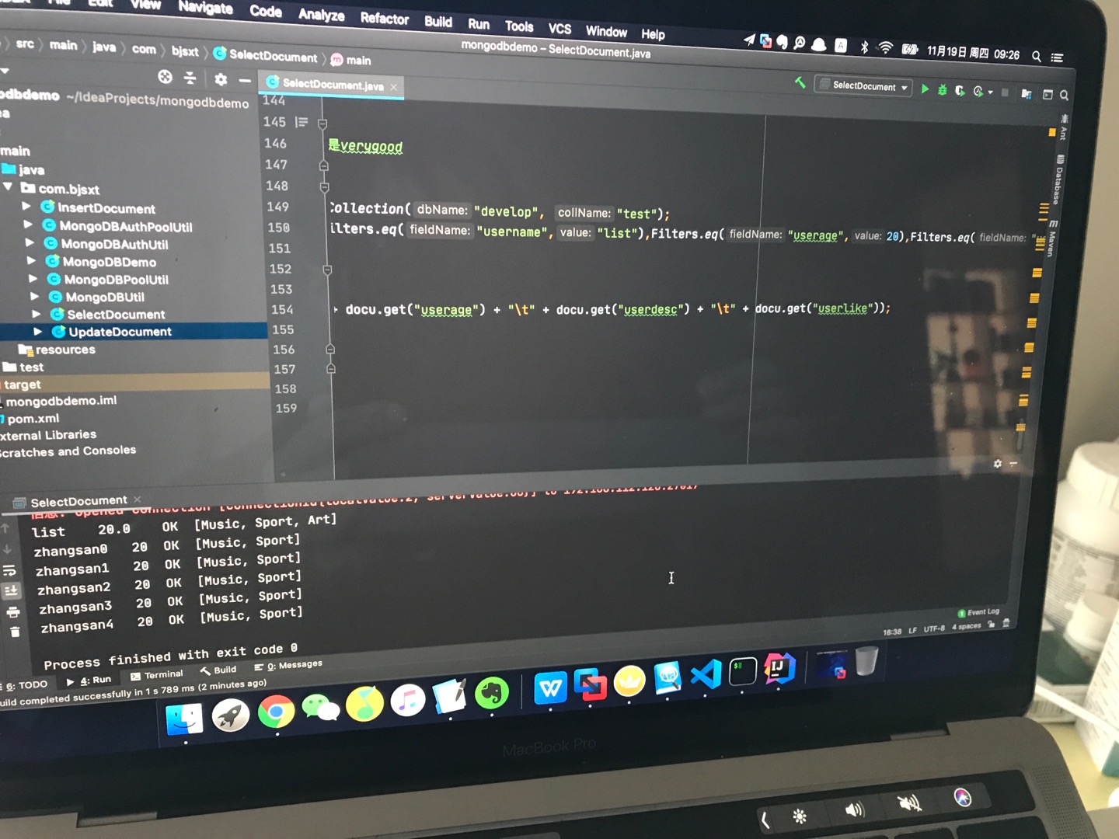Open the Maven side panel
This screenshot has width=1119, height=839.
(x=1053, y=240)
